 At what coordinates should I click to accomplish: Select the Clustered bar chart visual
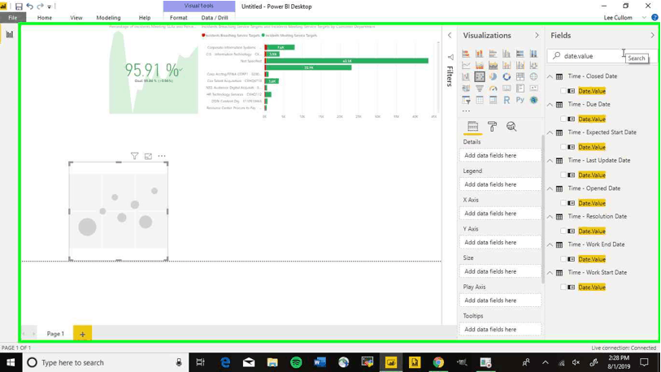pos(493,54)
